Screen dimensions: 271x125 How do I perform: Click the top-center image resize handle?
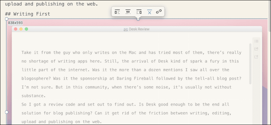point(138,19)
